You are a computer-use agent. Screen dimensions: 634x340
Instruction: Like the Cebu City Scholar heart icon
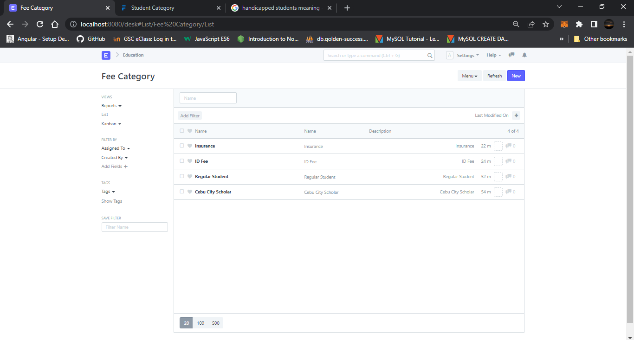click(x=190, y=192)
